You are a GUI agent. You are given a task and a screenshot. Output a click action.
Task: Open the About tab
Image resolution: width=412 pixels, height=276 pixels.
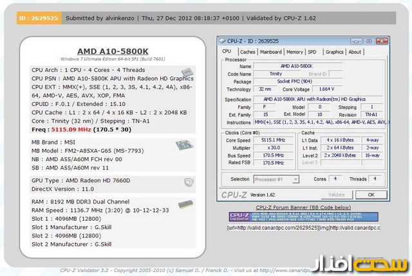(x=355, y=52)
